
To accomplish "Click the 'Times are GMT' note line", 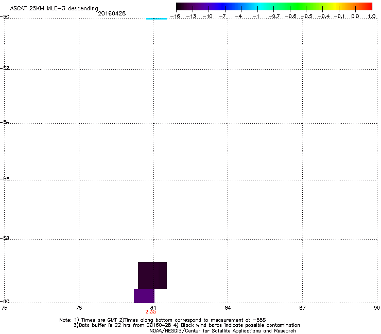I will 163,320.
